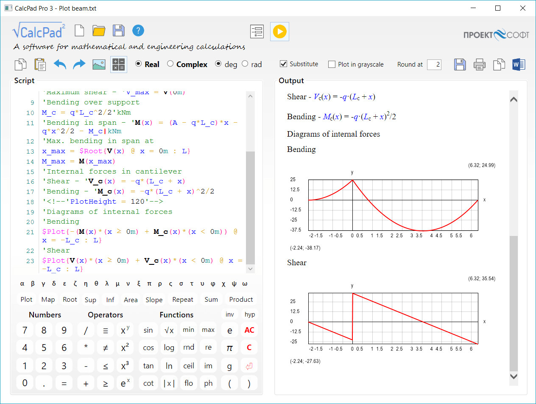Click the Output scroll down chevron
The height and width of the screenshot is (404, 536).
click(x=514, y=376)
